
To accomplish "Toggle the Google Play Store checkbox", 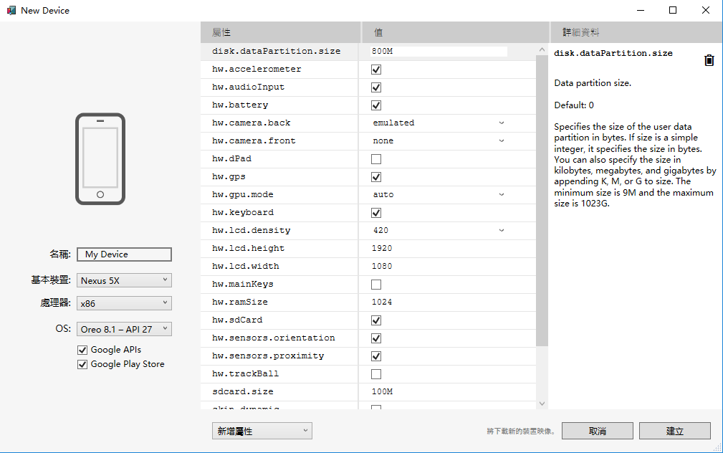I will click(82, 364).
